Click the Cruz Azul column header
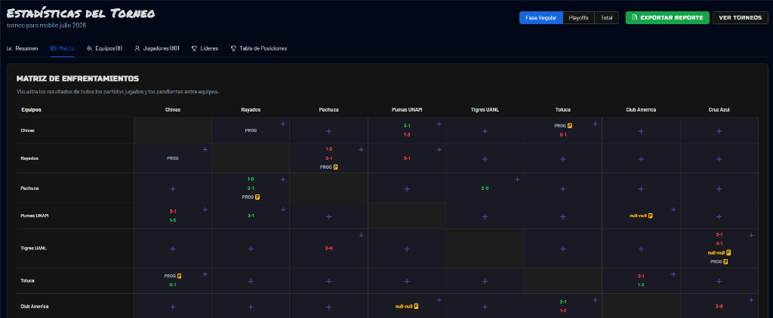773x318 pixels. [719, 110]
